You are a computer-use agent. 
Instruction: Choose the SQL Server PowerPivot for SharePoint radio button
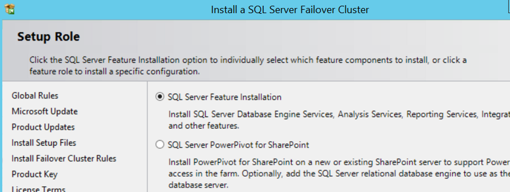point(160,144)
